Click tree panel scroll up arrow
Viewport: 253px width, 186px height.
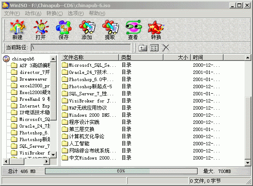pos(53,59)
